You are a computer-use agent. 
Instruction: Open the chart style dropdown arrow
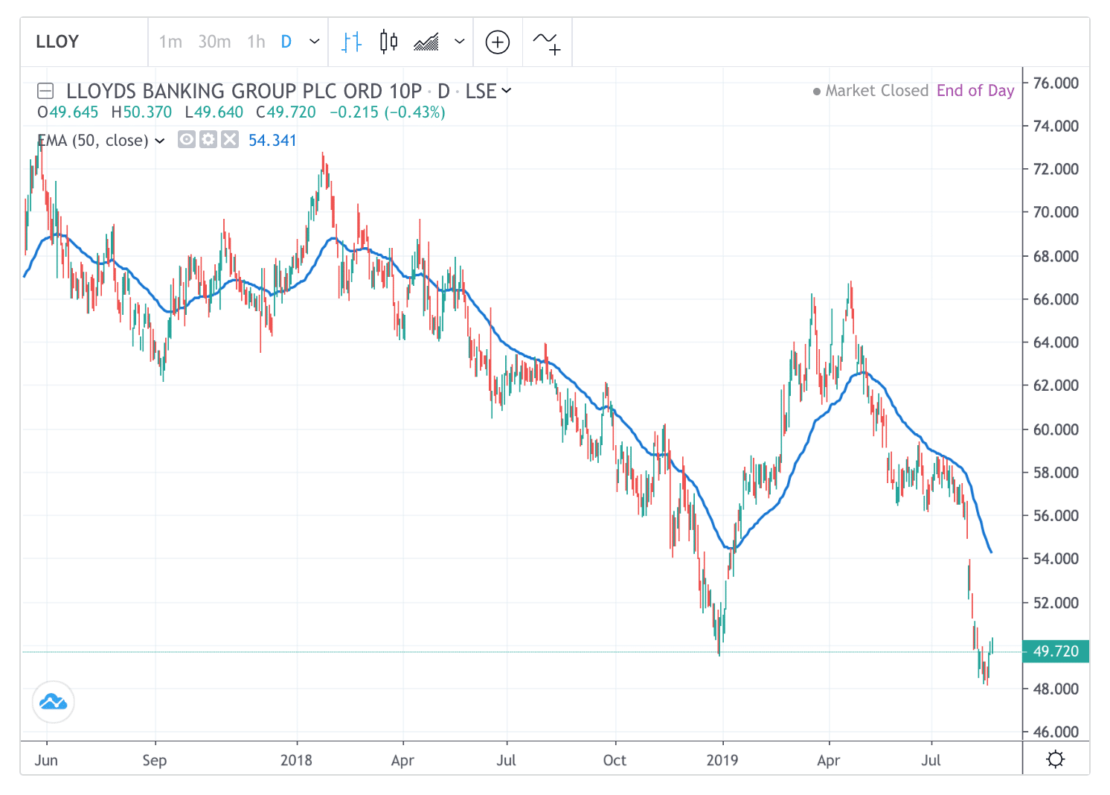point(460,42)
